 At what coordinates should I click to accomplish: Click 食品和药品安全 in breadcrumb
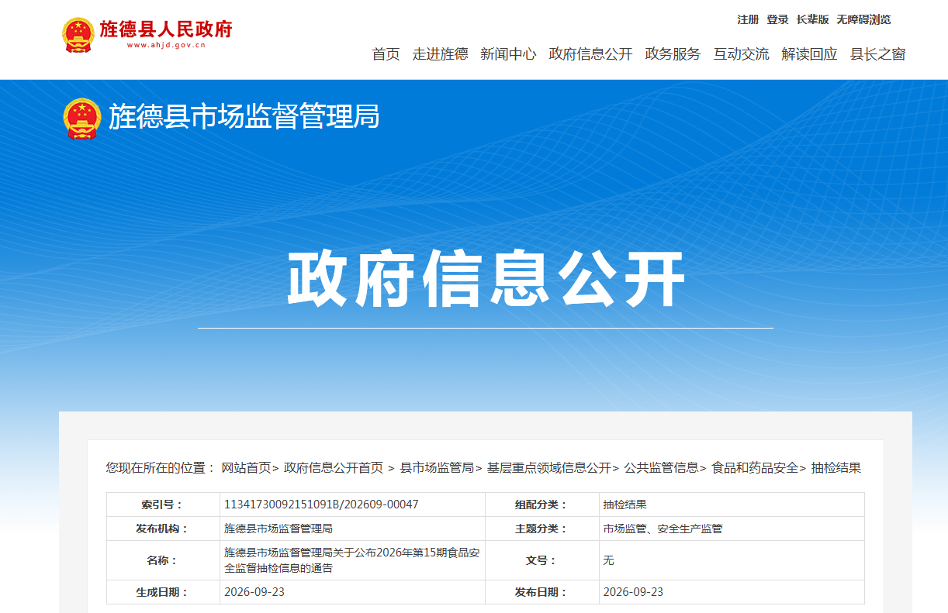755,468
